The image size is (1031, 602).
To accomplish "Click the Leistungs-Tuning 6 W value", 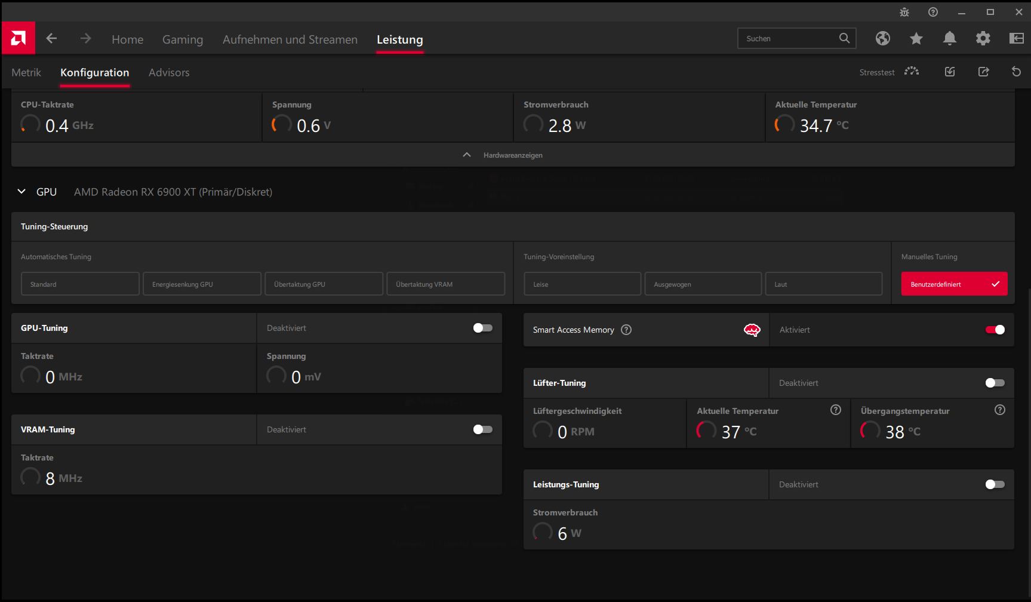I will coord(570,533).
